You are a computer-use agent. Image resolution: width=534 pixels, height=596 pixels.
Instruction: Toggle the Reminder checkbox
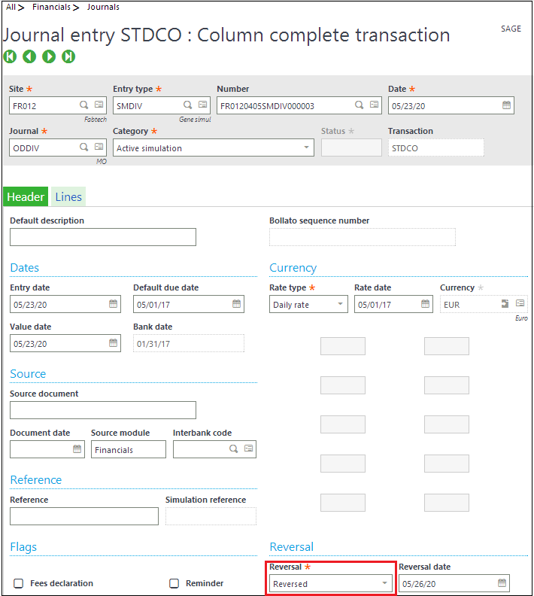(x=174, y=583)
